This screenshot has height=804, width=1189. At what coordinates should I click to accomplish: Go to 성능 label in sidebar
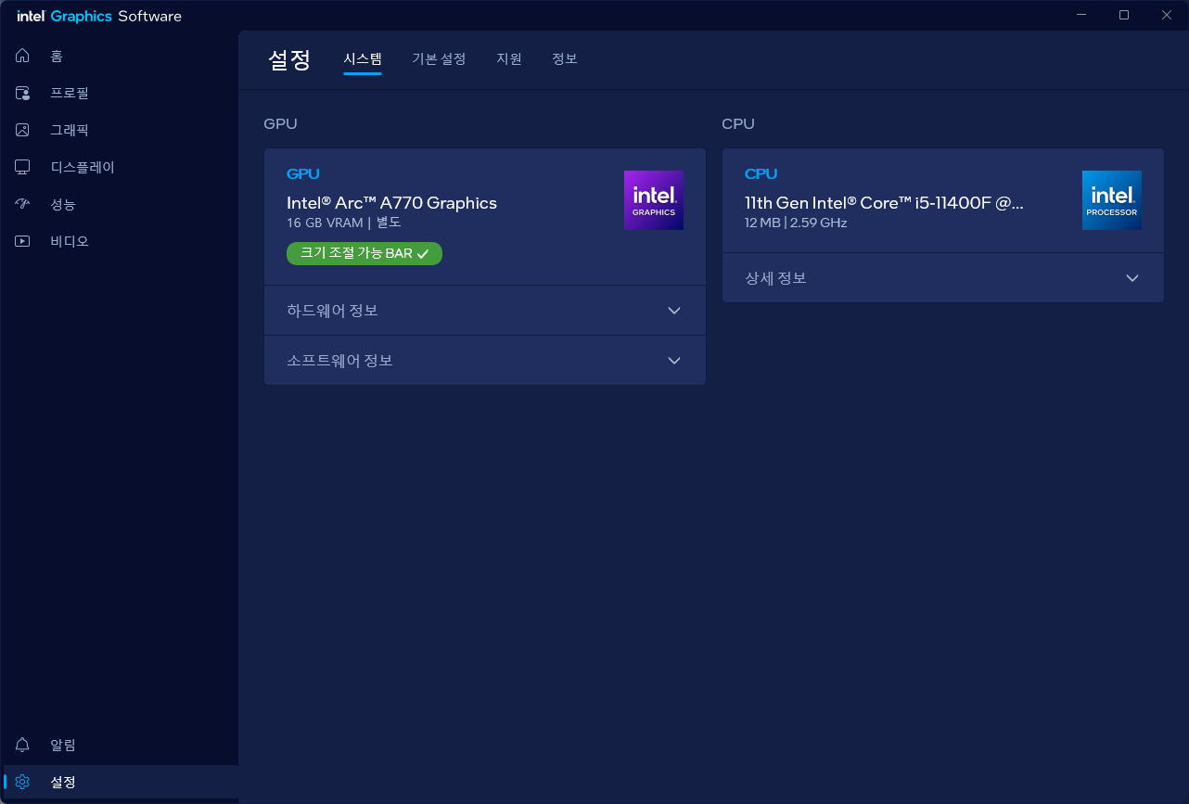pyautogui.click(x=63, y=204)
